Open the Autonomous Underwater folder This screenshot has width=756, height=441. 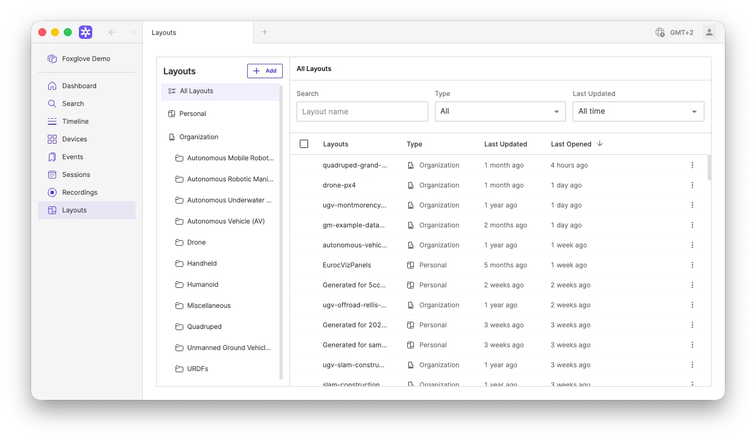click(224, 200)
